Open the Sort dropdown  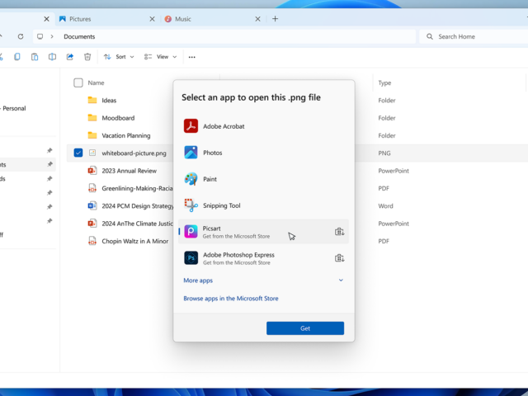pyautogui.click(x=119, y=57)
